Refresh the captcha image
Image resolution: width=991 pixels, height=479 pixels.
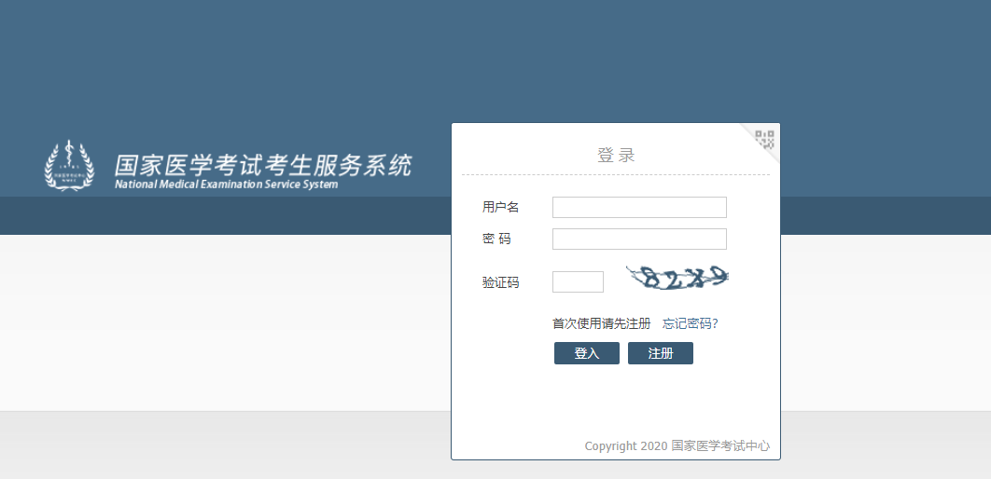click(677, 278)
